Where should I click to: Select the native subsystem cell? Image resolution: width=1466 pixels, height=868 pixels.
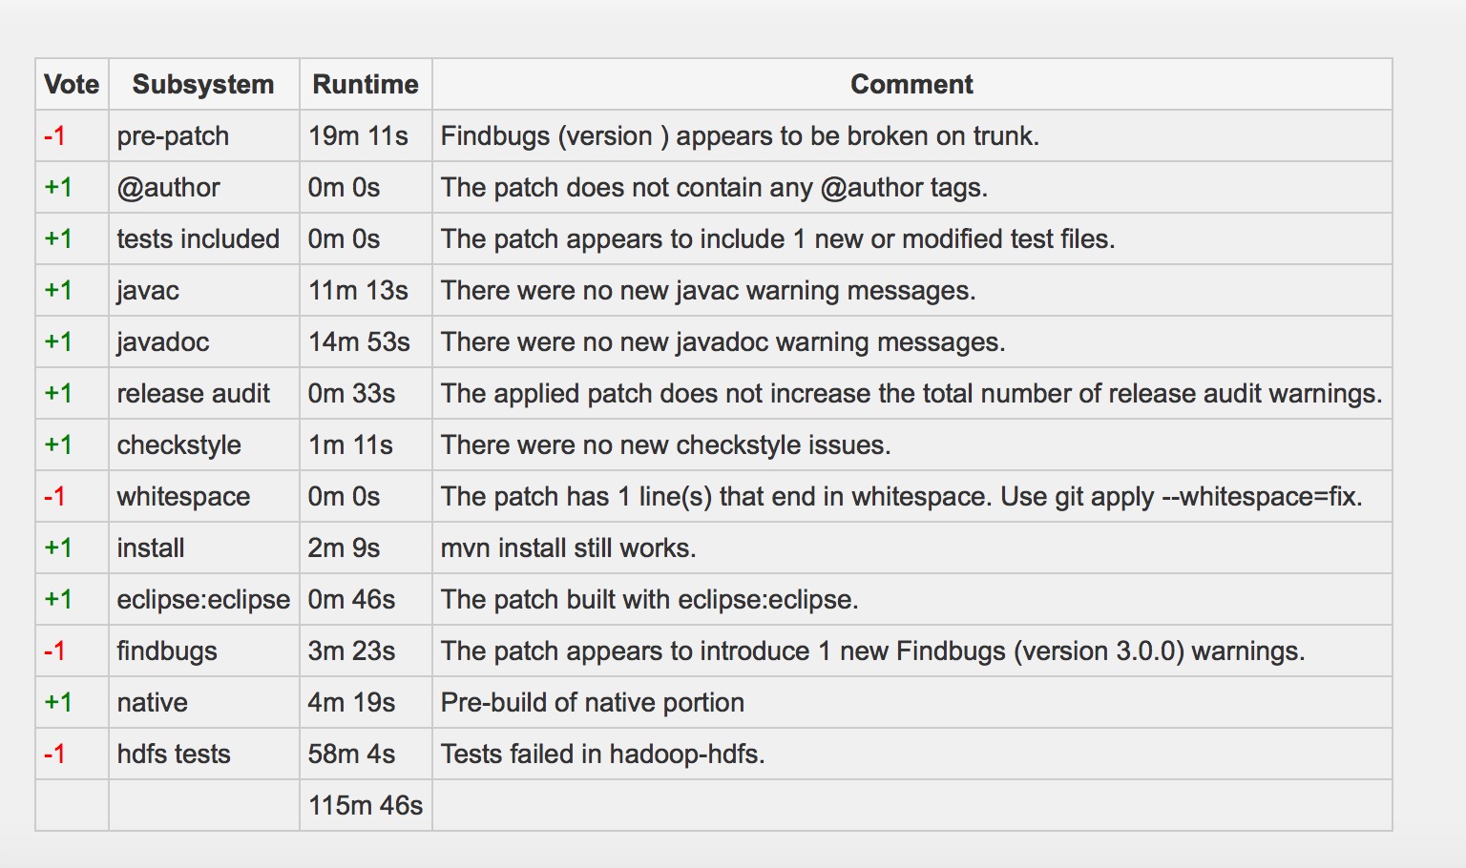coord(203,702)
